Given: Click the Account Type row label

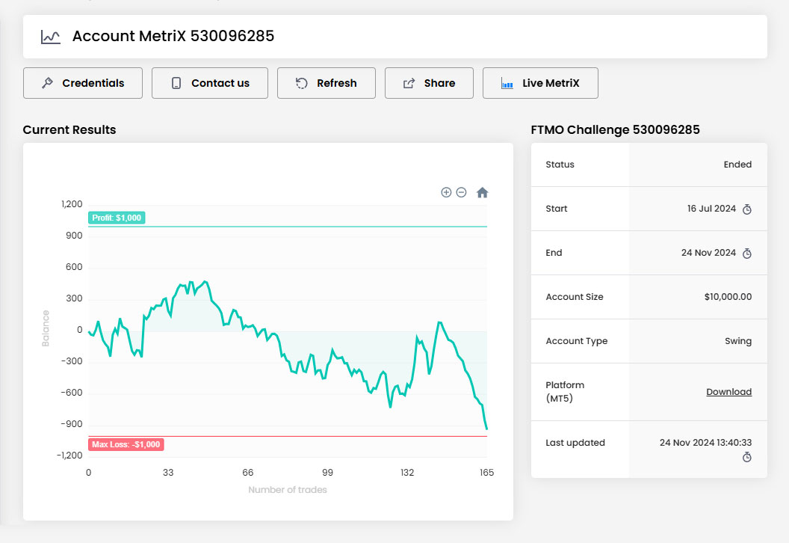Looking at the screenshot, I should (x=577, y=341).
